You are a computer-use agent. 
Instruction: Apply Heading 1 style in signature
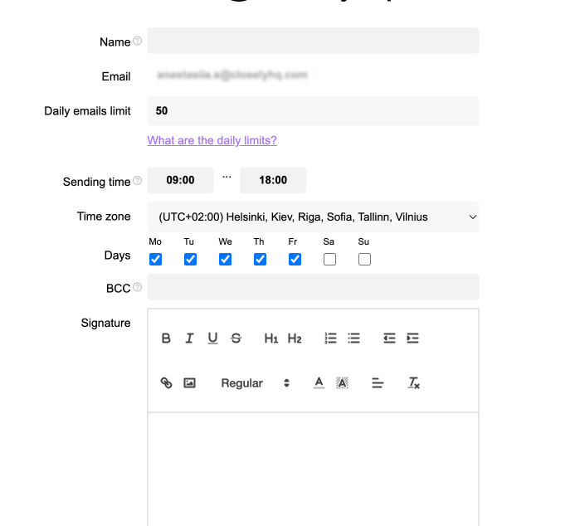click(271, 338)
